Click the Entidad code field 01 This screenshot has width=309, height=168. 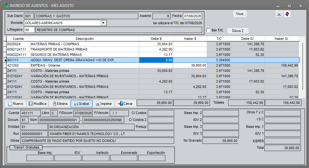34,127
